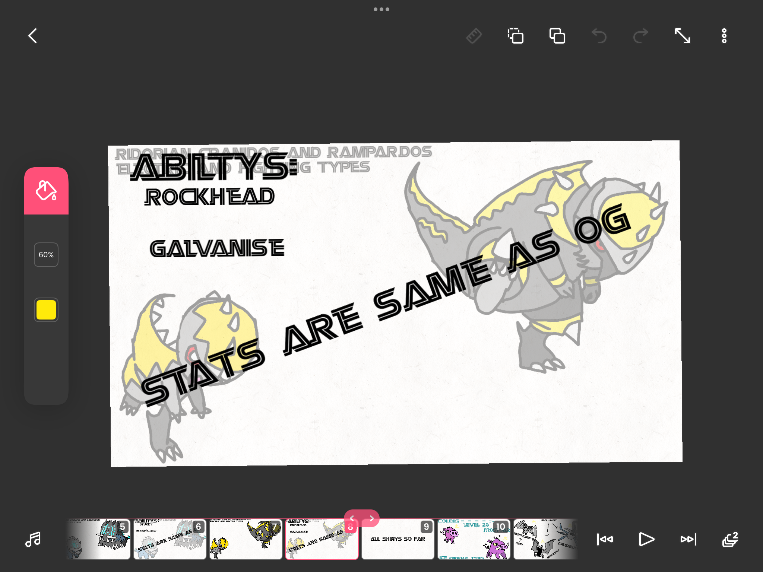Select frame 6 thumbnail
This screenshot has width=763, height=572.
click(170, 539)
